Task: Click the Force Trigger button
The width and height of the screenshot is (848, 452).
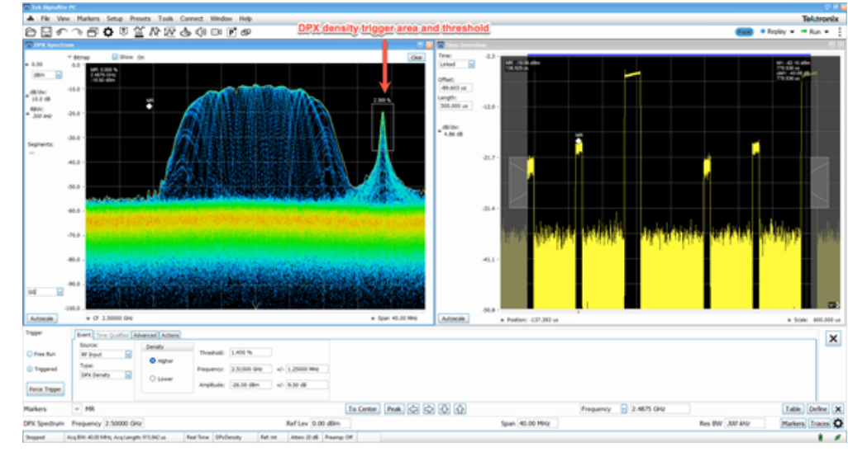Action: pyautogui.click(x=45, y=388)
